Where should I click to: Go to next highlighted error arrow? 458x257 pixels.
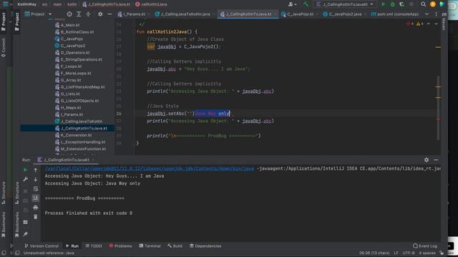click(436, 24)
